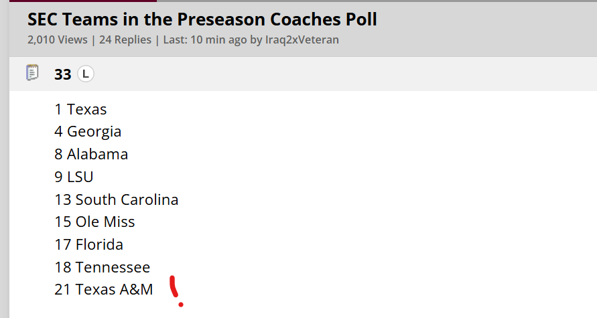Select the 1 Texas line
Screen dimensions: 597x318
80,109
